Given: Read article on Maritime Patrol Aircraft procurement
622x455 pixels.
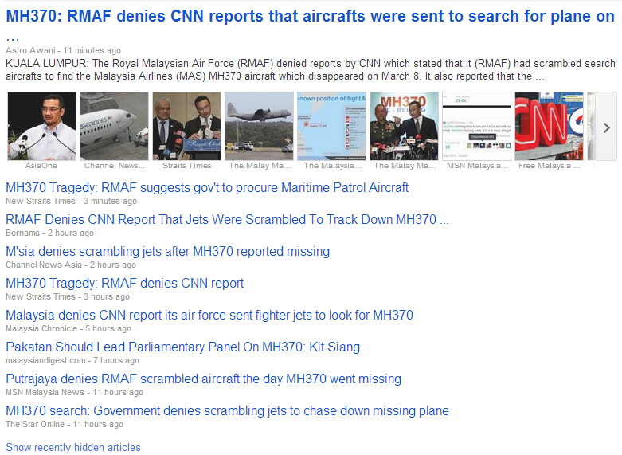Looking at the screenshot, I should coord(207,187).
